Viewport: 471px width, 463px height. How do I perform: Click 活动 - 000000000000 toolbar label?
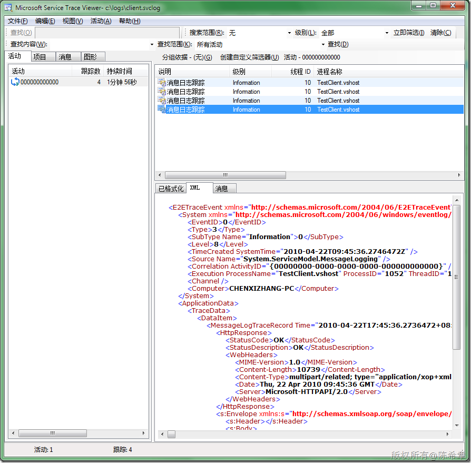point(312,57)
